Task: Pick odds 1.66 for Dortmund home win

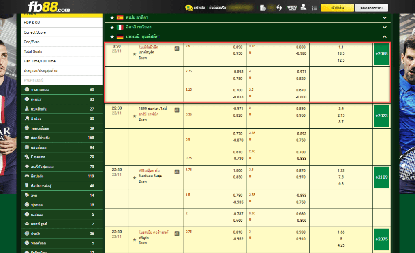Action: (x=341, y=232)
